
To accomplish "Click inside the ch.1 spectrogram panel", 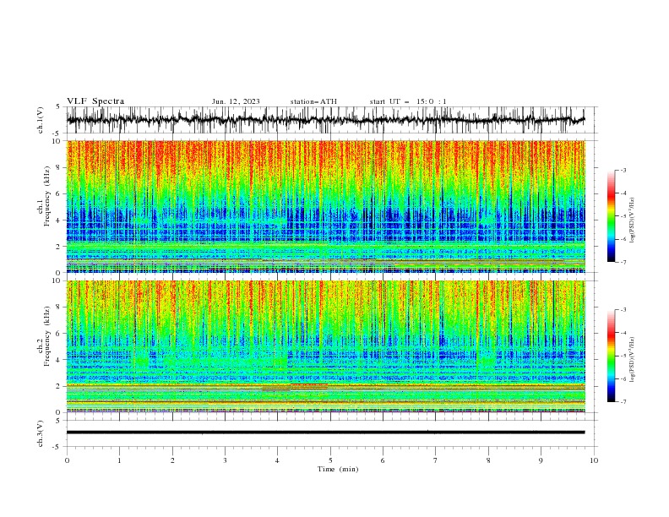I will (326, 206).
